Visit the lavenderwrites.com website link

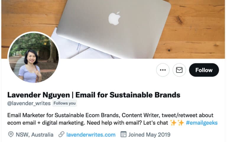click(91, 135)
